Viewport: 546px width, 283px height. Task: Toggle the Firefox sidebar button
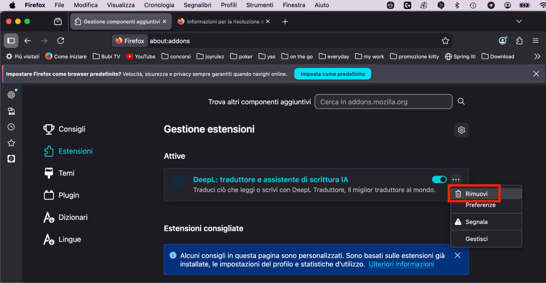pyautogui.click(x=11, y=41)
